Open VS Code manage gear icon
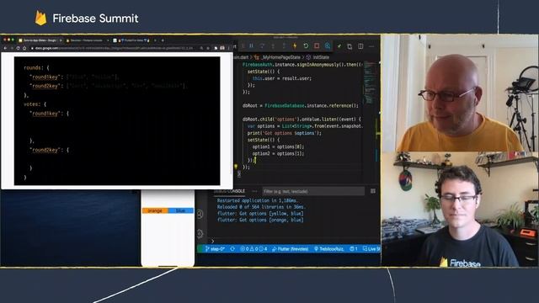 (x=200, y=234)
